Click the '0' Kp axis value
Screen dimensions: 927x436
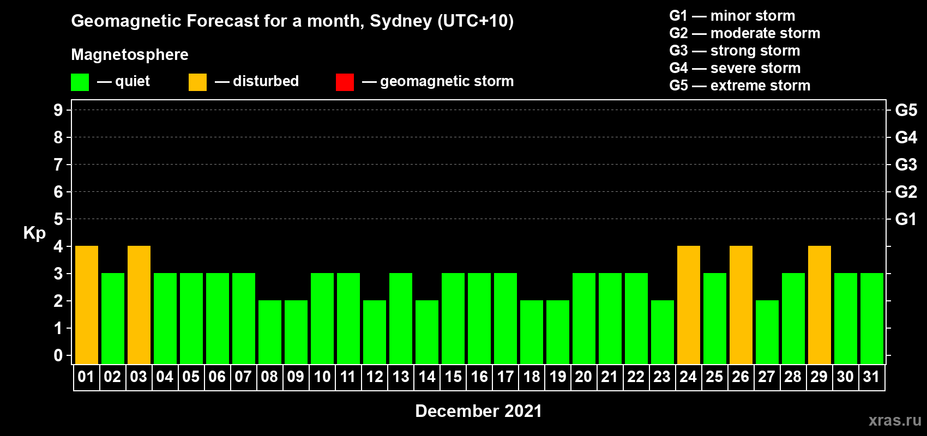tap(58, 355)
